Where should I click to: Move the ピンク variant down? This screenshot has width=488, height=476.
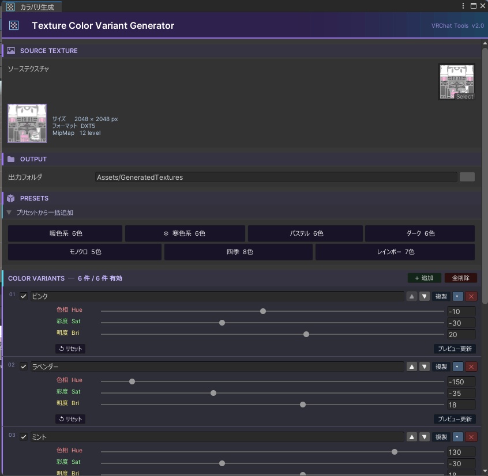pyautogui.click(x=424, y=296)
